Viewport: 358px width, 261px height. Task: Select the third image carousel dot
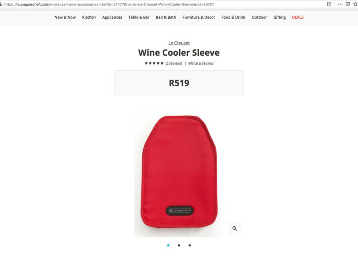pos(190,245)
